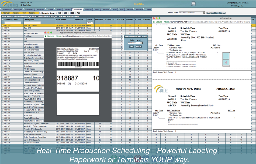Viewport: 256px width, 164px height.
Task: Click the LogOff tab
Action: click(x=148, y=10)
